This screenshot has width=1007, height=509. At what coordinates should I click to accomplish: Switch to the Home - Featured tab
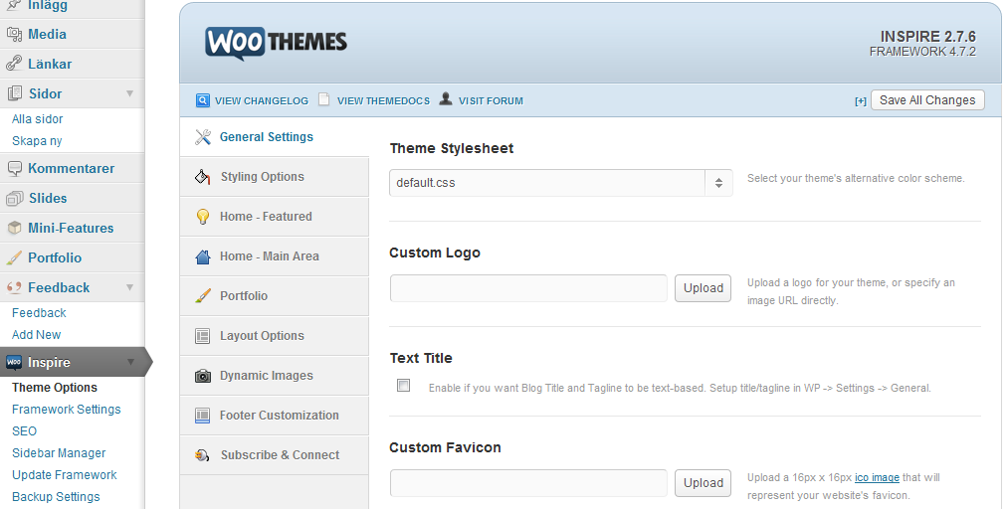(x=275, y=217)
